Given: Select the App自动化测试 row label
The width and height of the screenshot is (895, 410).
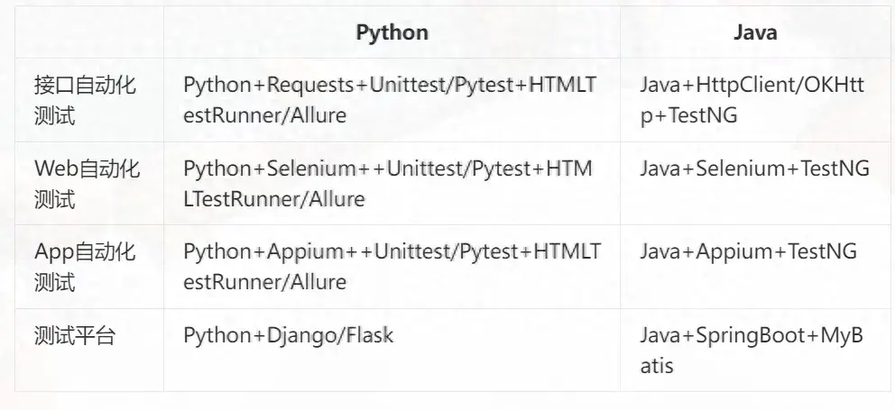Looking at the screenshot, I should pos(85,267).
